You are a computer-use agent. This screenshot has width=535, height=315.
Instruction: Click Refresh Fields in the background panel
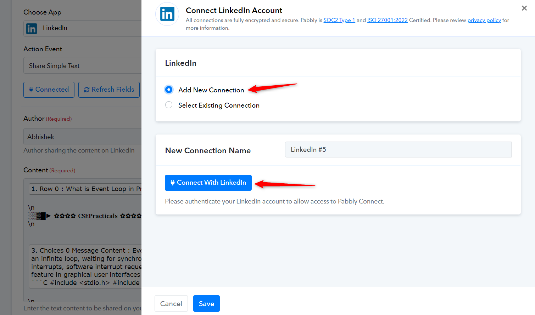click(109, 90)
